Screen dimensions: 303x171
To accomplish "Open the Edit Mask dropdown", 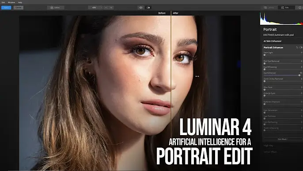I will tap(283, 139).
